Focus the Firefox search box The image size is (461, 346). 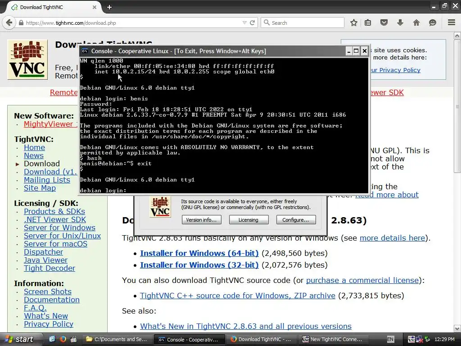[x=303, y=23]
